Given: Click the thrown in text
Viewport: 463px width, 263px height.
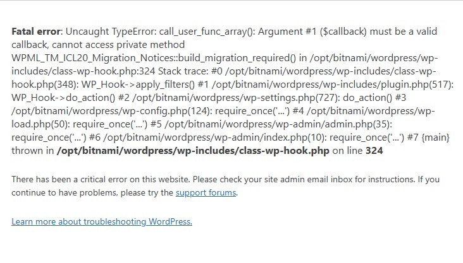Looking at the screenshot, I should (32, 151).
